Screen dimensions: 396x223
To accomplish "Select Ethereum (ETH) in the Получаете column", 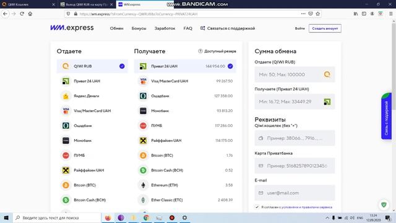I will tap(185, 185).
